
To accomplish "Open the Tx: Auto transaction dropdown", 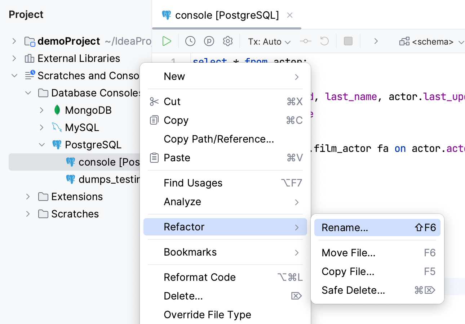I will coord(269,42).
